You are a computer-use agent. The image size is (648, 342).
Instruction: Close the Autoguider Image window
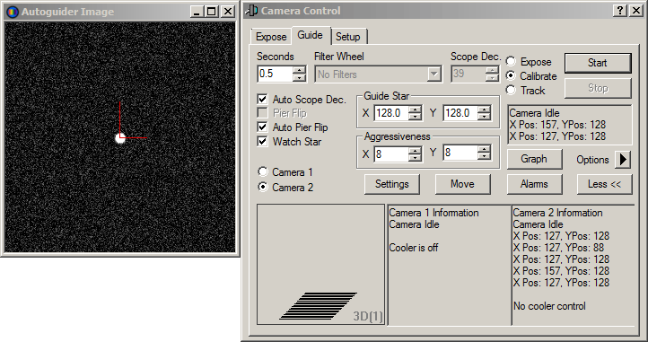(x=227, y=12)
